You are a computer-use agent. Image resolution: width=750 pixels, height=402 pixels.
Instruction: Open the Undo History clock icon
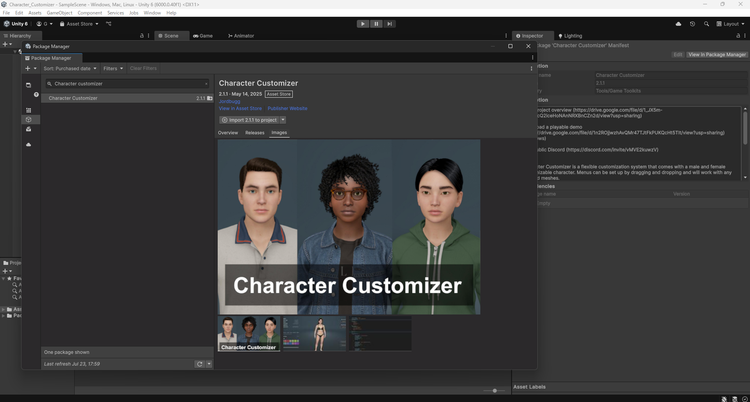point(693,24)
